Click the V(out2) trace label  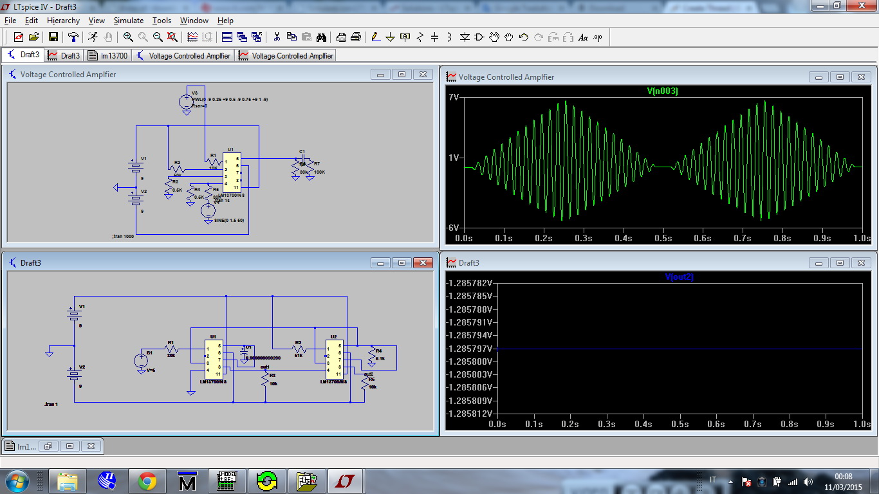pos(680,277)
